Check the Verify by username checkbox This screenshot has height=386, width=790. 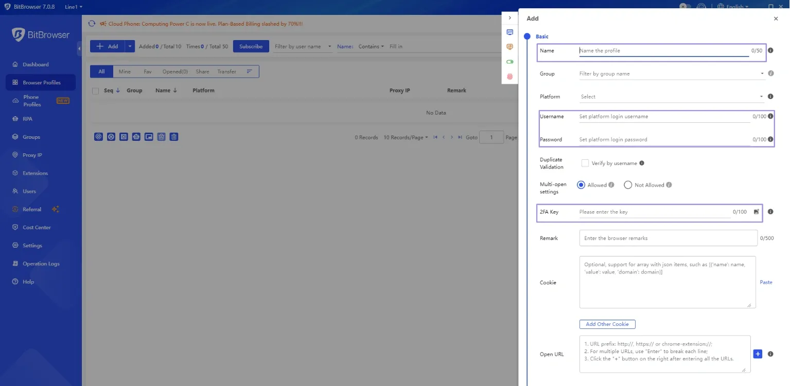(585, 163)
